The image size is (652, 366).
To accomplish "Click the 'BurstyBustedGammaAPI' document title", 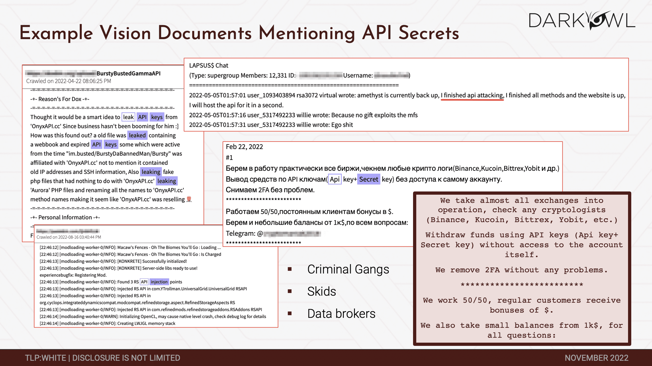I will coord(129,73).
